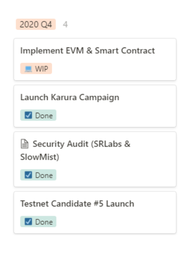Select Done tag on Launch Karura Campaign
The width and height of the screenshot is (190, 259).
click(x=38, y=115)
